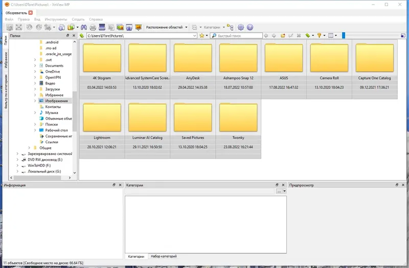Click the forward navigation arrow
The height and width of the screenshot is (268, 409).
[274, 35]
